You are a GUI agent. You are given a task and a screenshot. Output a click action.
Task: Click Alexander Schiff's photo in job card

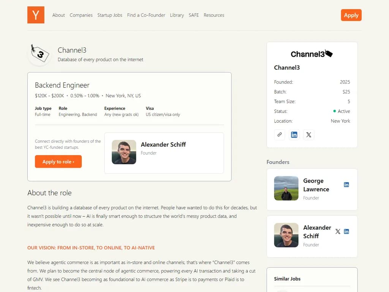(x=124, y=152)
